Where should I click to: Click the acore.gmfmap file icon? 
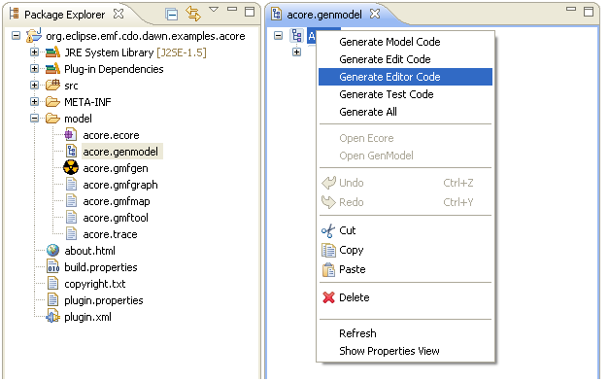point(71,201)
